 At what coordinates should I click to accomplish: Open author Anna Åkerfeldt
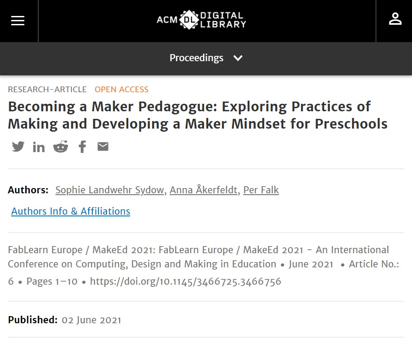coord(203,190)
